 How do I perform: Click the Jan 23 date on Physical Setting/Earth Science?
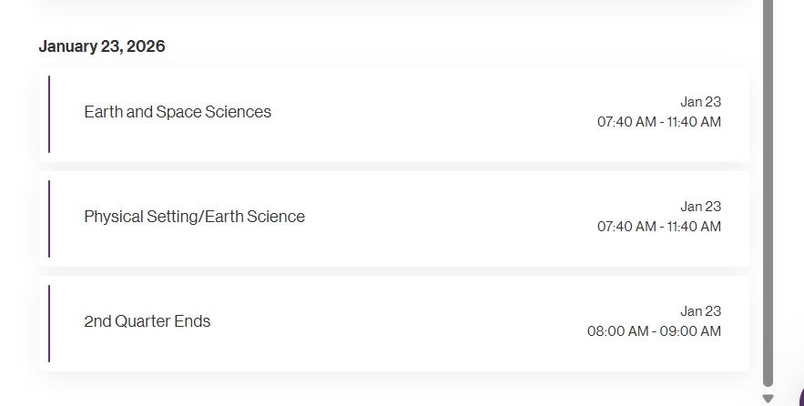[x=700, y=207]
